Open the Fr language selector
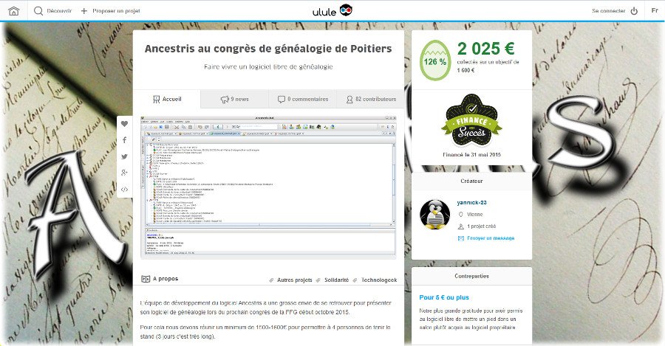Viewport: 665px width, 346px height. pos(655,10)
